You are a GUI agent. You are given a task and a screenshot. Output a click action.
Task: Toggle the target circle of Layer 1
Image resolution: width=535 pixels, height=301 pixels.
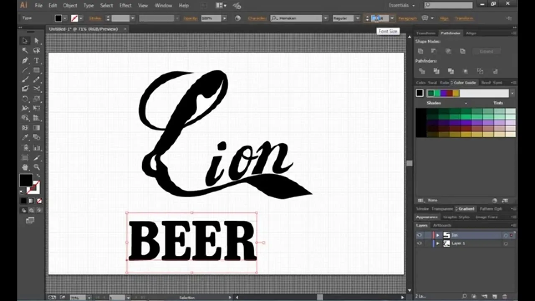506,243
